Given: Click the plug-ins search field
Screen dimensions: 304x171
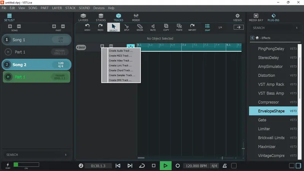Looking at the screenshot, I should (x=272, y=28).
